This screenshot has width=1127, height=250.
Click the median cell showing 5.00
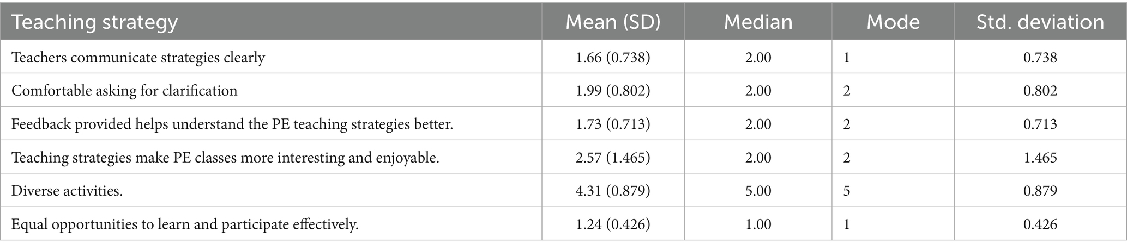tap(758, 191)
